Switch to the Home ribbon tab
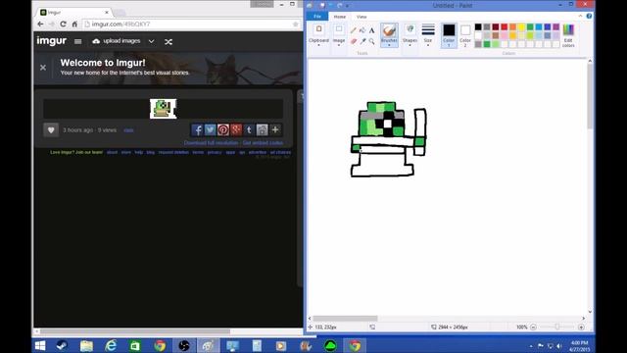627x353 pixels. click(340, 17)
